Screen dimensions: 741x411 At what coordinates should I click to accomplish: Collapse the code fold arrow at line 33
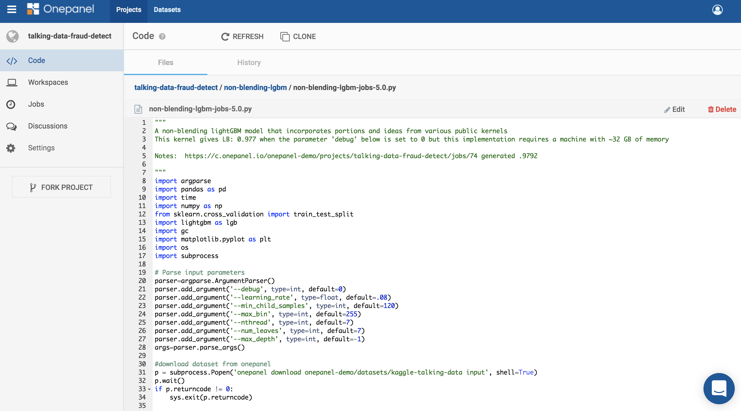tap(149, 389)
